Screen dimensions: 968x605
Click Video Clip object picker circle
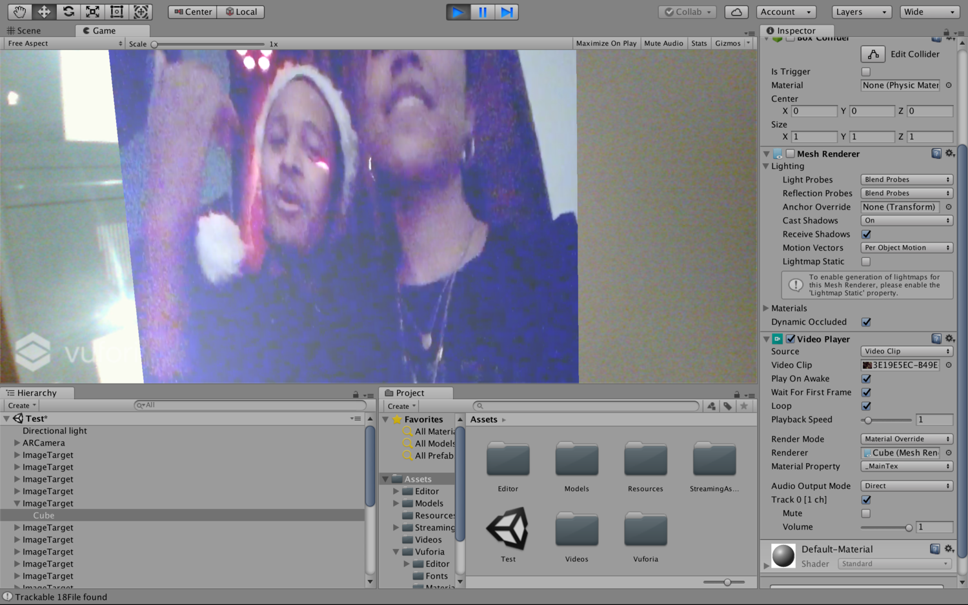point(949,365)
